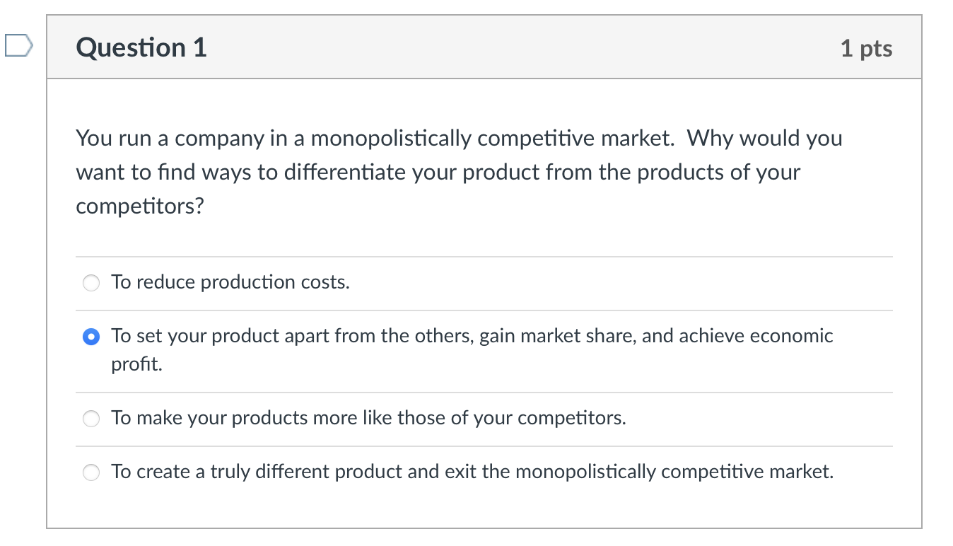Click the currently selected blue radio button

(x=90, y=337)
